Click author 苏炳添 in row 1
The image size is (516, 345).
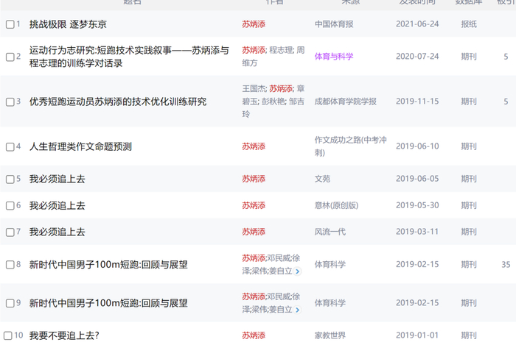[x=254, y=24]
